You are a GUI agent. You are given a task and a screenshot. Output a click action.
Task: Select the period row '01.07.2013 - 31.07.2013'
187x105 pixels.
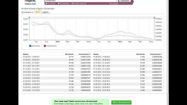[127, 90]
